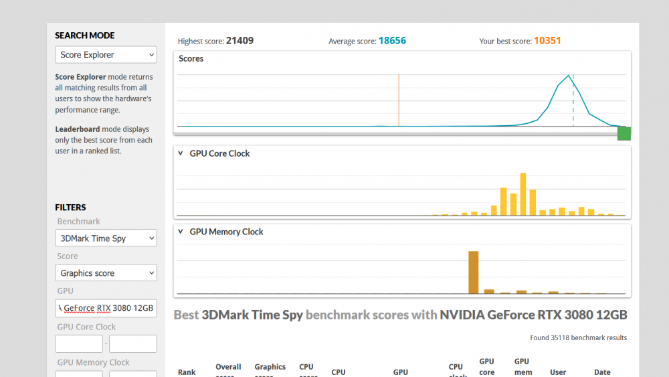Collapse the GPU Core Clock chart
The width and height of the screenshot is (669, 377).
click(x=181, y=153)
